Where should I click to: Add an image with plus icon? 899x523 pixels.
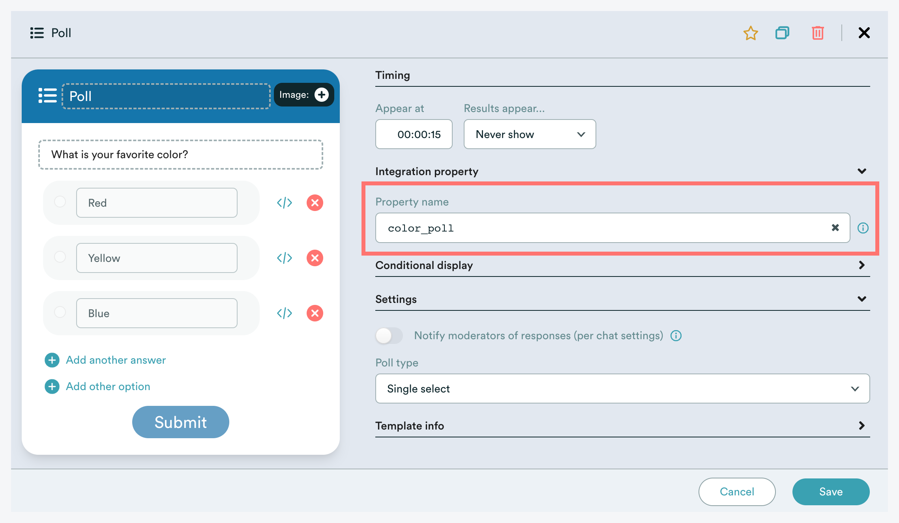(x=321, y=95)
